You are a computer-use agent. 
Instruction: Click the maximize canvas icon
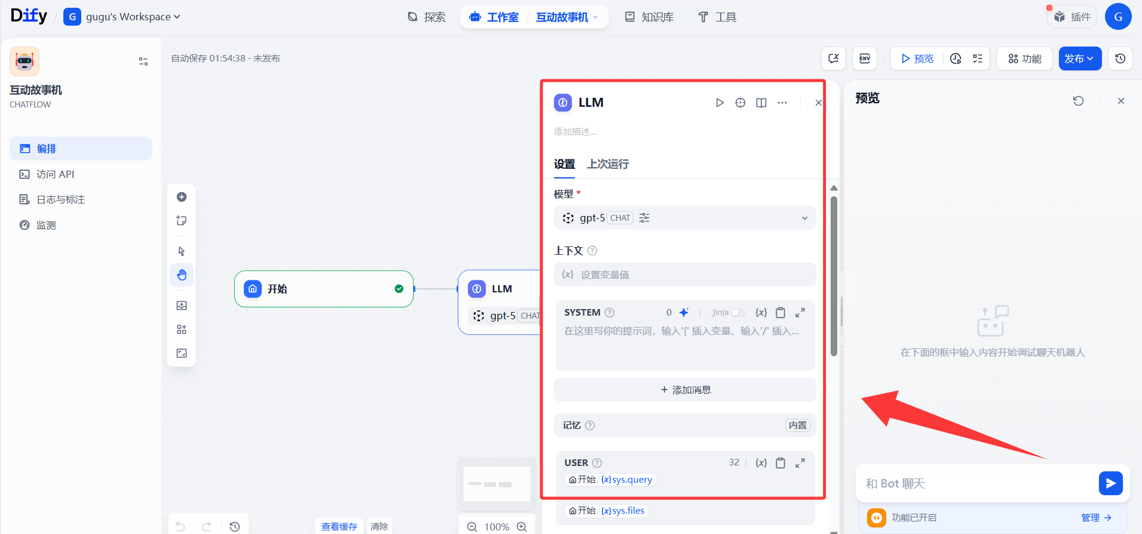182,353
